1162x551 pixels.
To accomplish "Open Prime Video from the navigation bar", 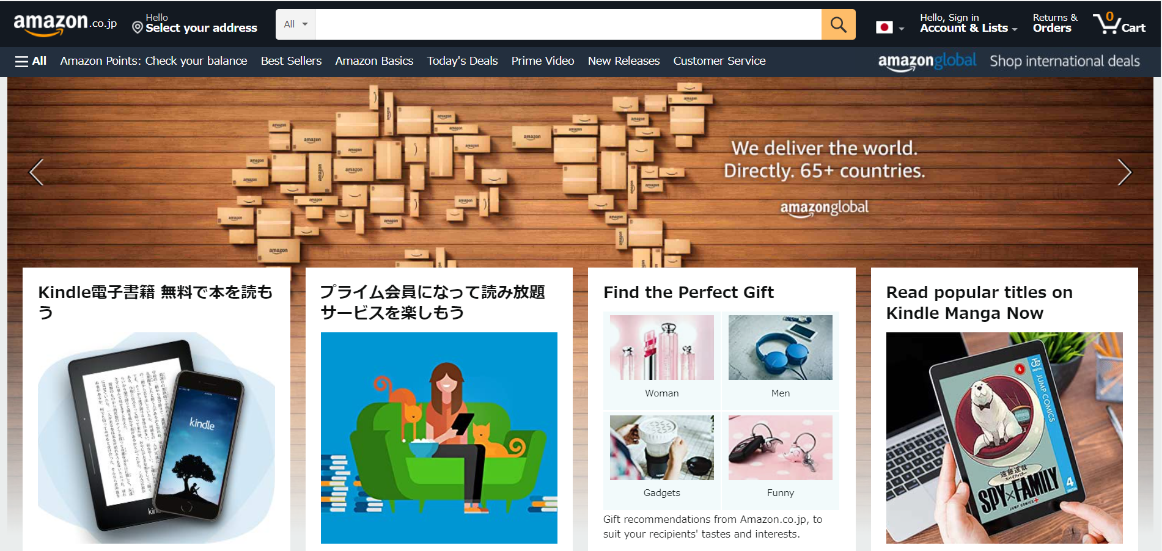I will coord(543,61).
